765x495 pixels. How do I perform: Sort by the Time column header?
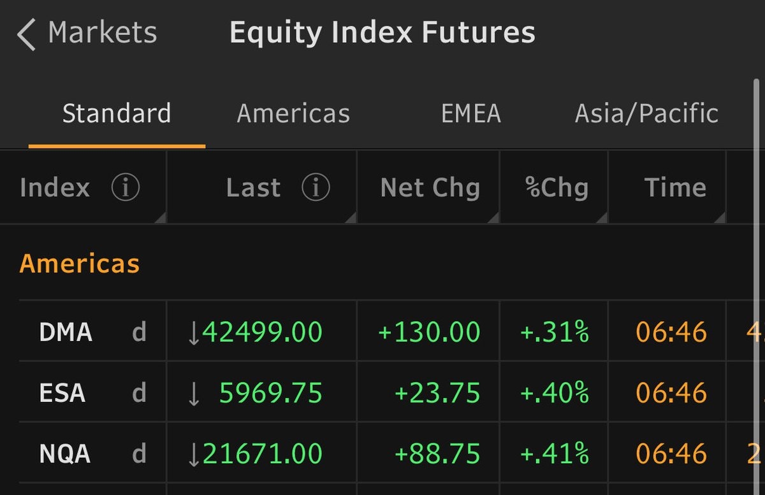pyautogui.click(x=674, y=188)
